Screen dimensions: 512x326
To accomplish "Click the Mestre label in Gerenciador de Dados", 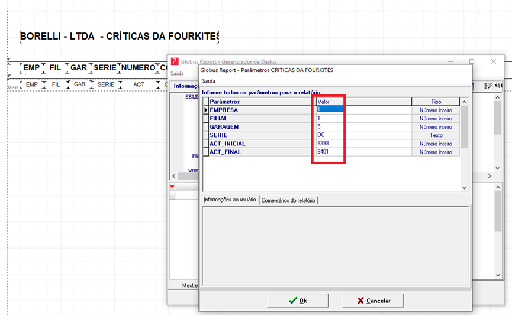I will 190,285.
